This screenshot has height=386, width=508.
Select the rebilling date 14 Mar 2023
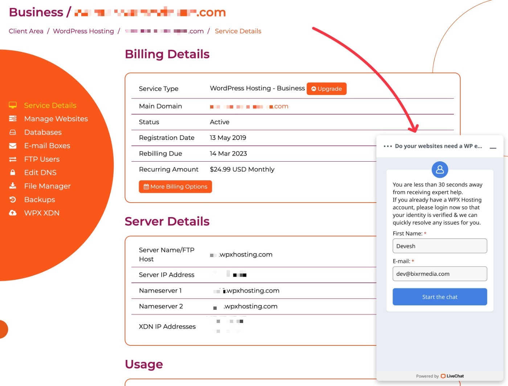(x=228, y=154)
